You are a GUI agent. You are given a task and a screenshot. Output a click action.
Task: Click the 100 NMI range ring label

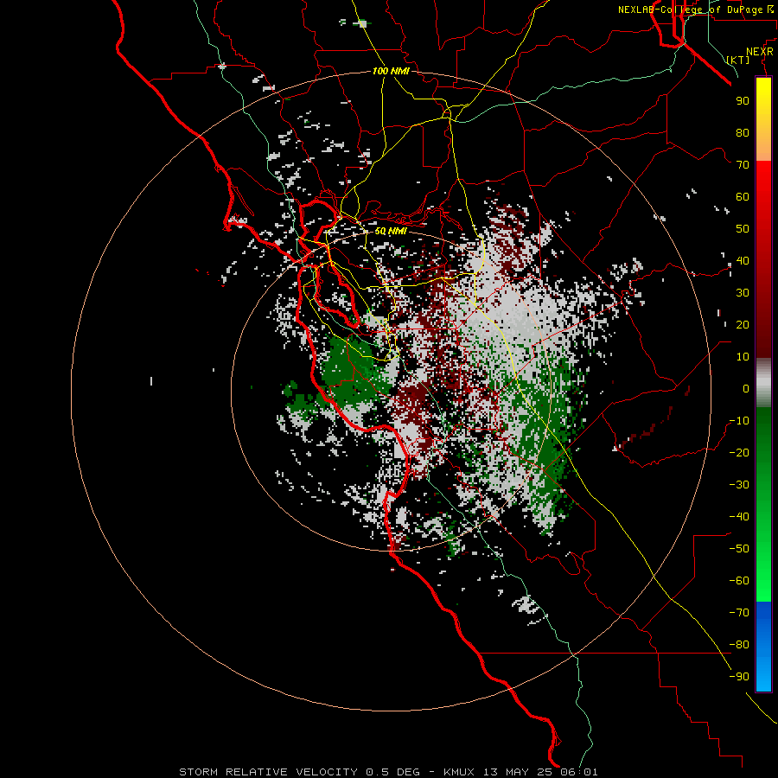pos(391,71)
